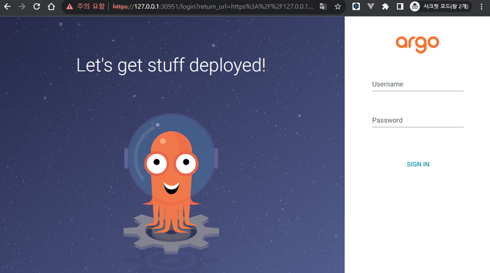Open the V-shaped extension icon
490x273 pixels.
point(371,6)
